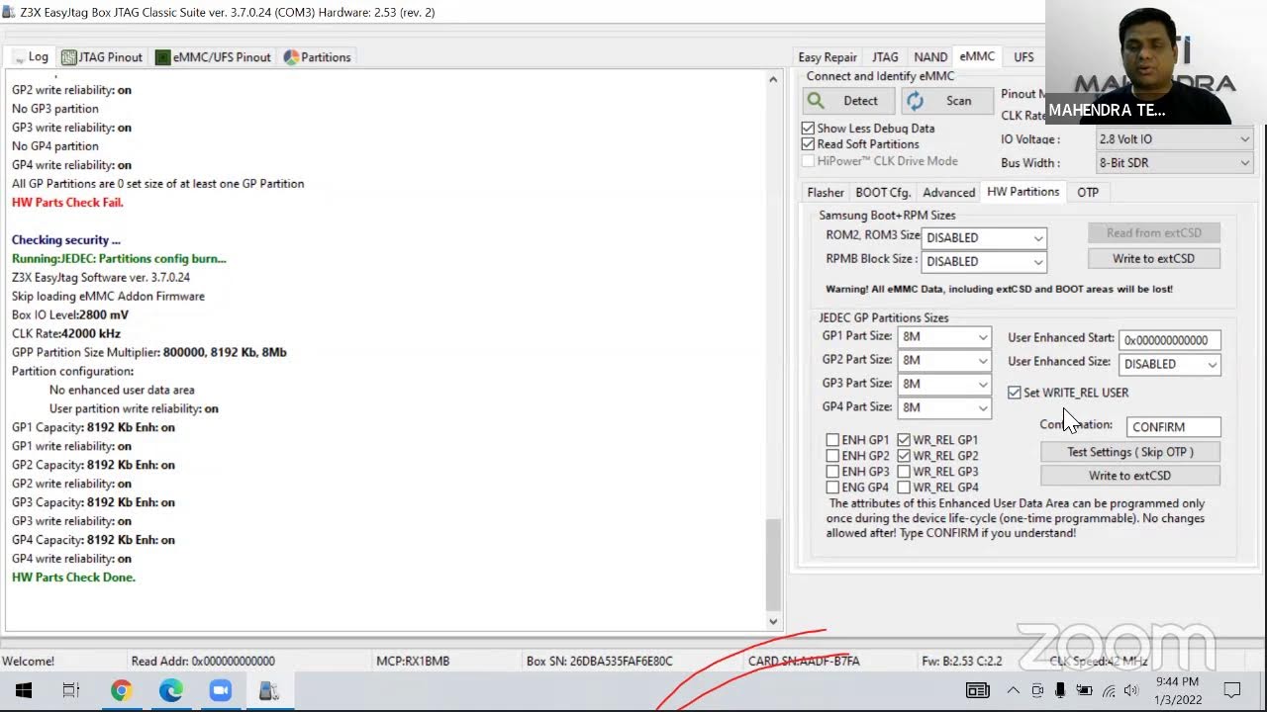The height and width of the screenshot is (712, 1267).
Task: Open Task View in the taskbar
Action: coord(71,690)
